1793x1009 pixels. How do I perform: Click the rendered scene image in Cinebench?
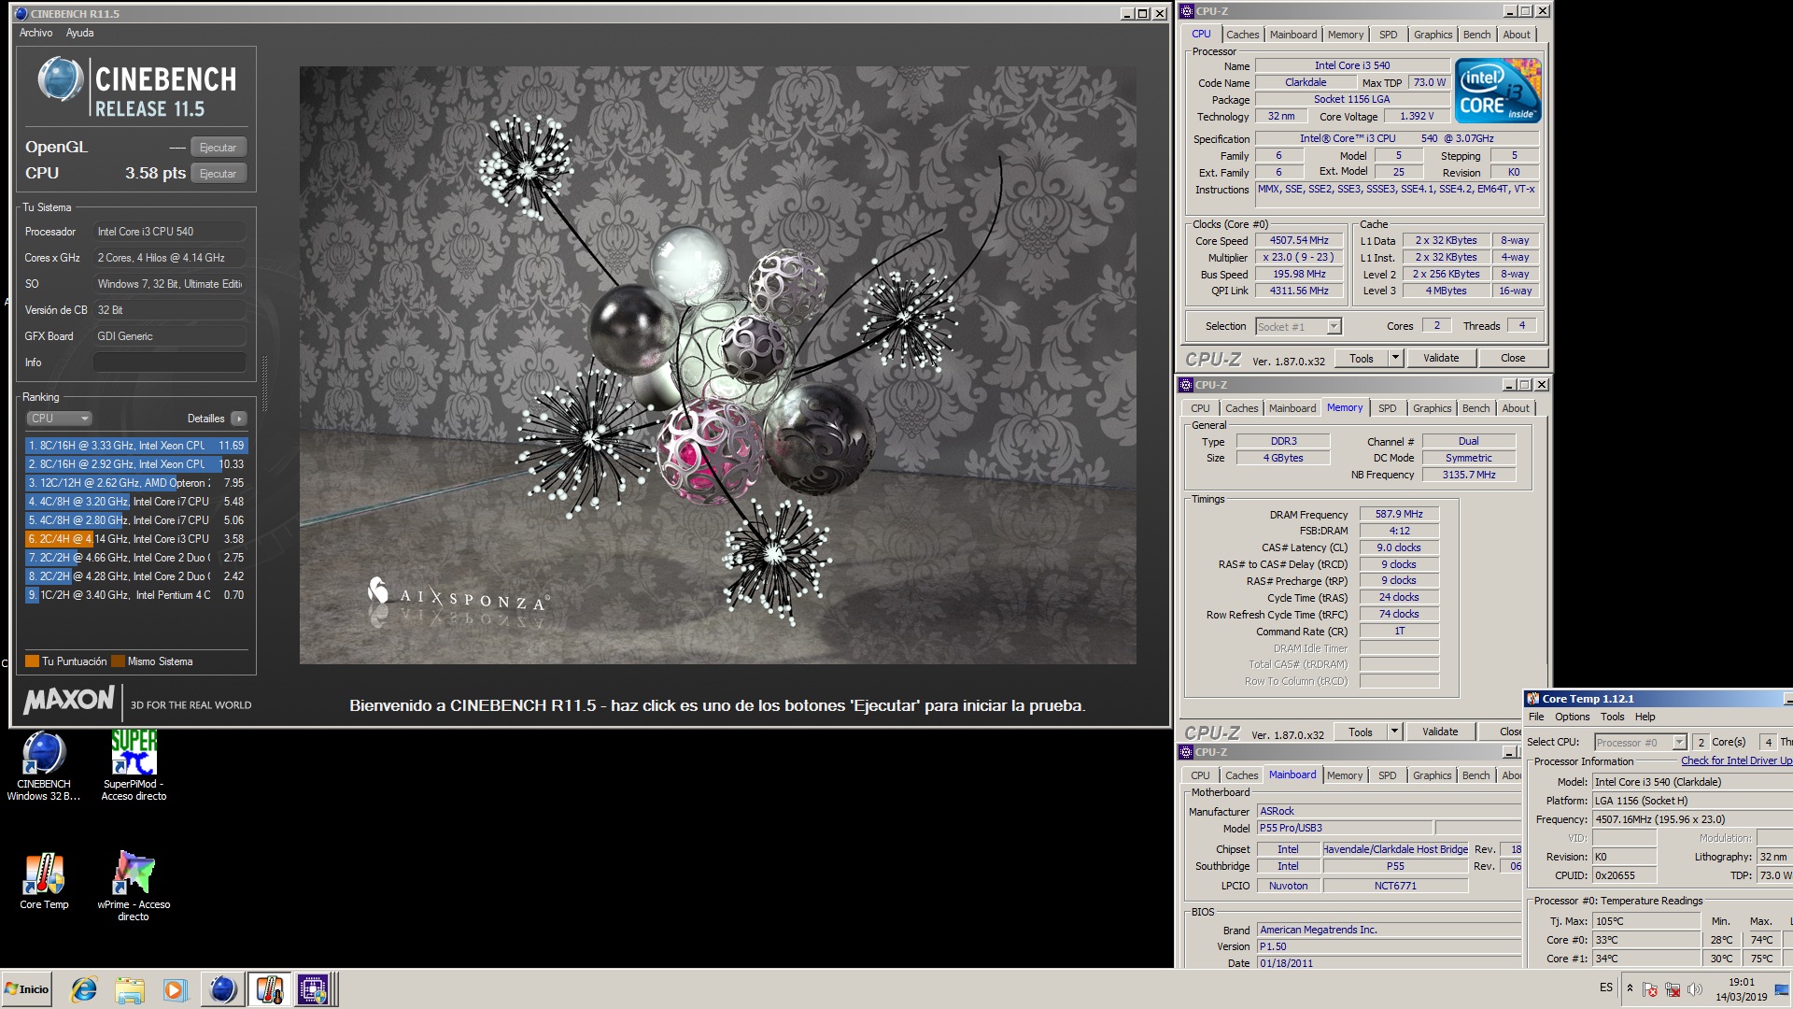(717, 364)
